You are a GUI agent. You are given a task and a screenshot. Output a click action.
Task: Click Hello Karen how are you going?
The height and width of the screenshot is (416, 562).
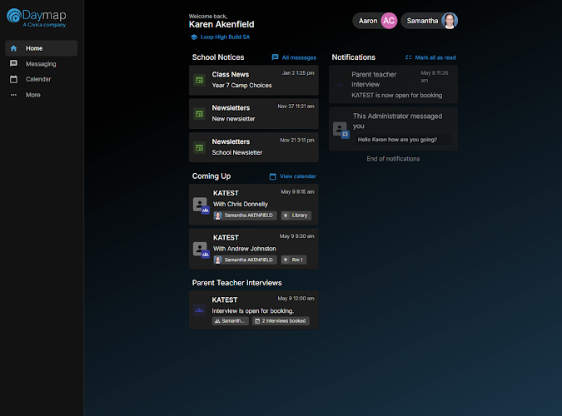click(x=397, y=140)
